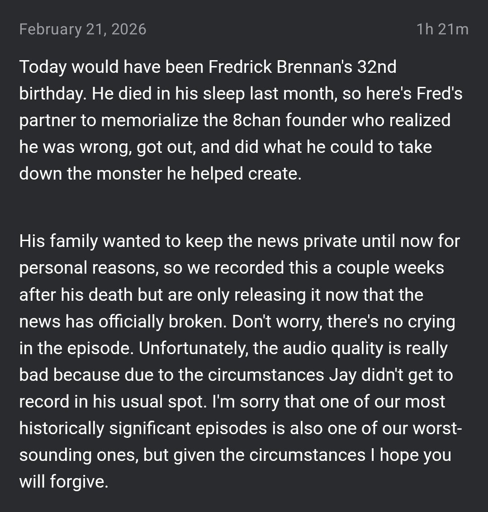Click the 1h 21m episode duration

click(442, 29)
